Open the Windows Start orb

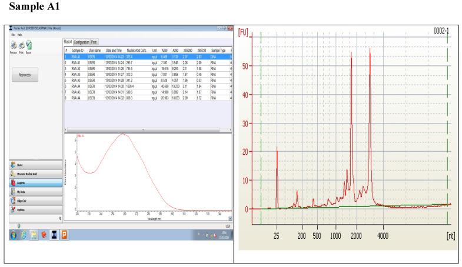[x=14, y=235]
